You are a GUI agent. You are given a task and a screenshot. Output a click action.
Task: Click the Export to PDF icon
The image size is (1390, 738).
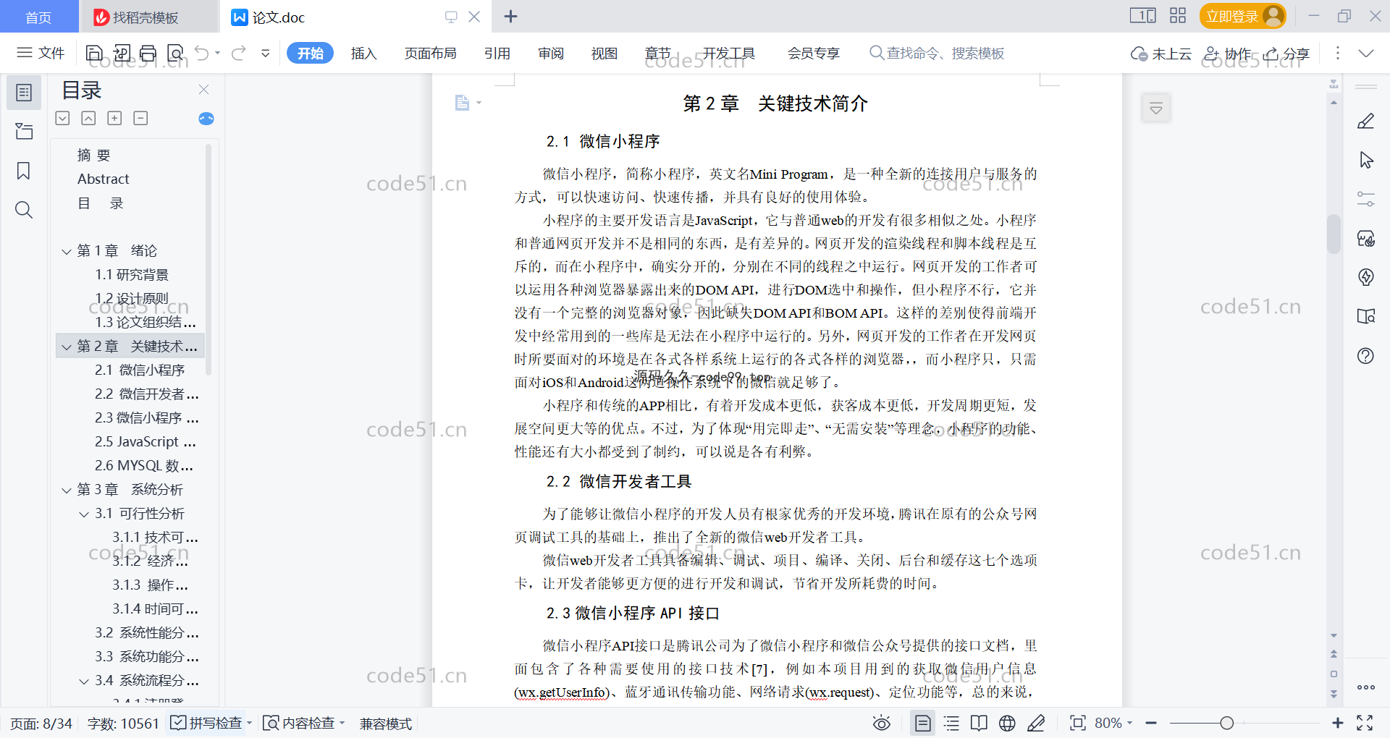coord(122,53)
